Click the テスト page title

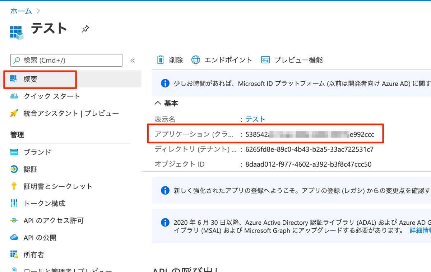(49, 28)
